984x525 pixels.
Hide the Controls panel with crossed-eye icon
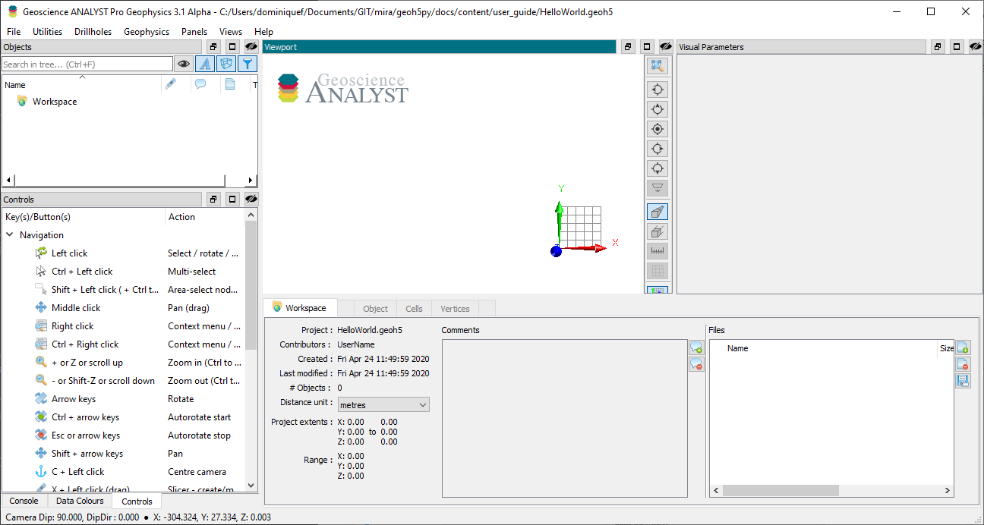[x=251, y=200]
